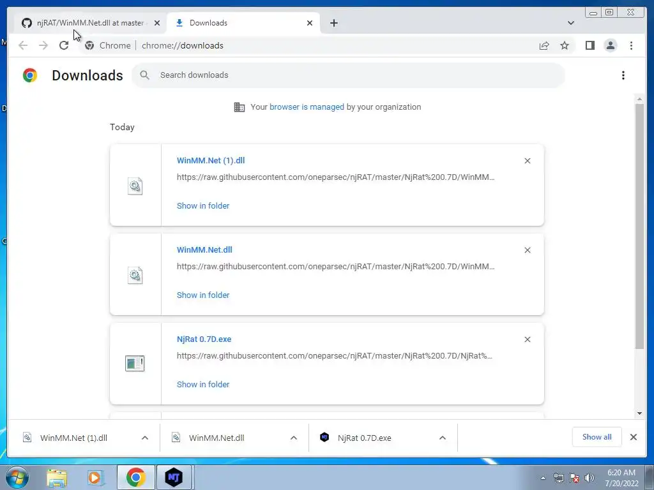Image resolution: width=654 pixels, height=490 pixels.
Task: Go back with the back arrow
Action: tap(23, 45)
